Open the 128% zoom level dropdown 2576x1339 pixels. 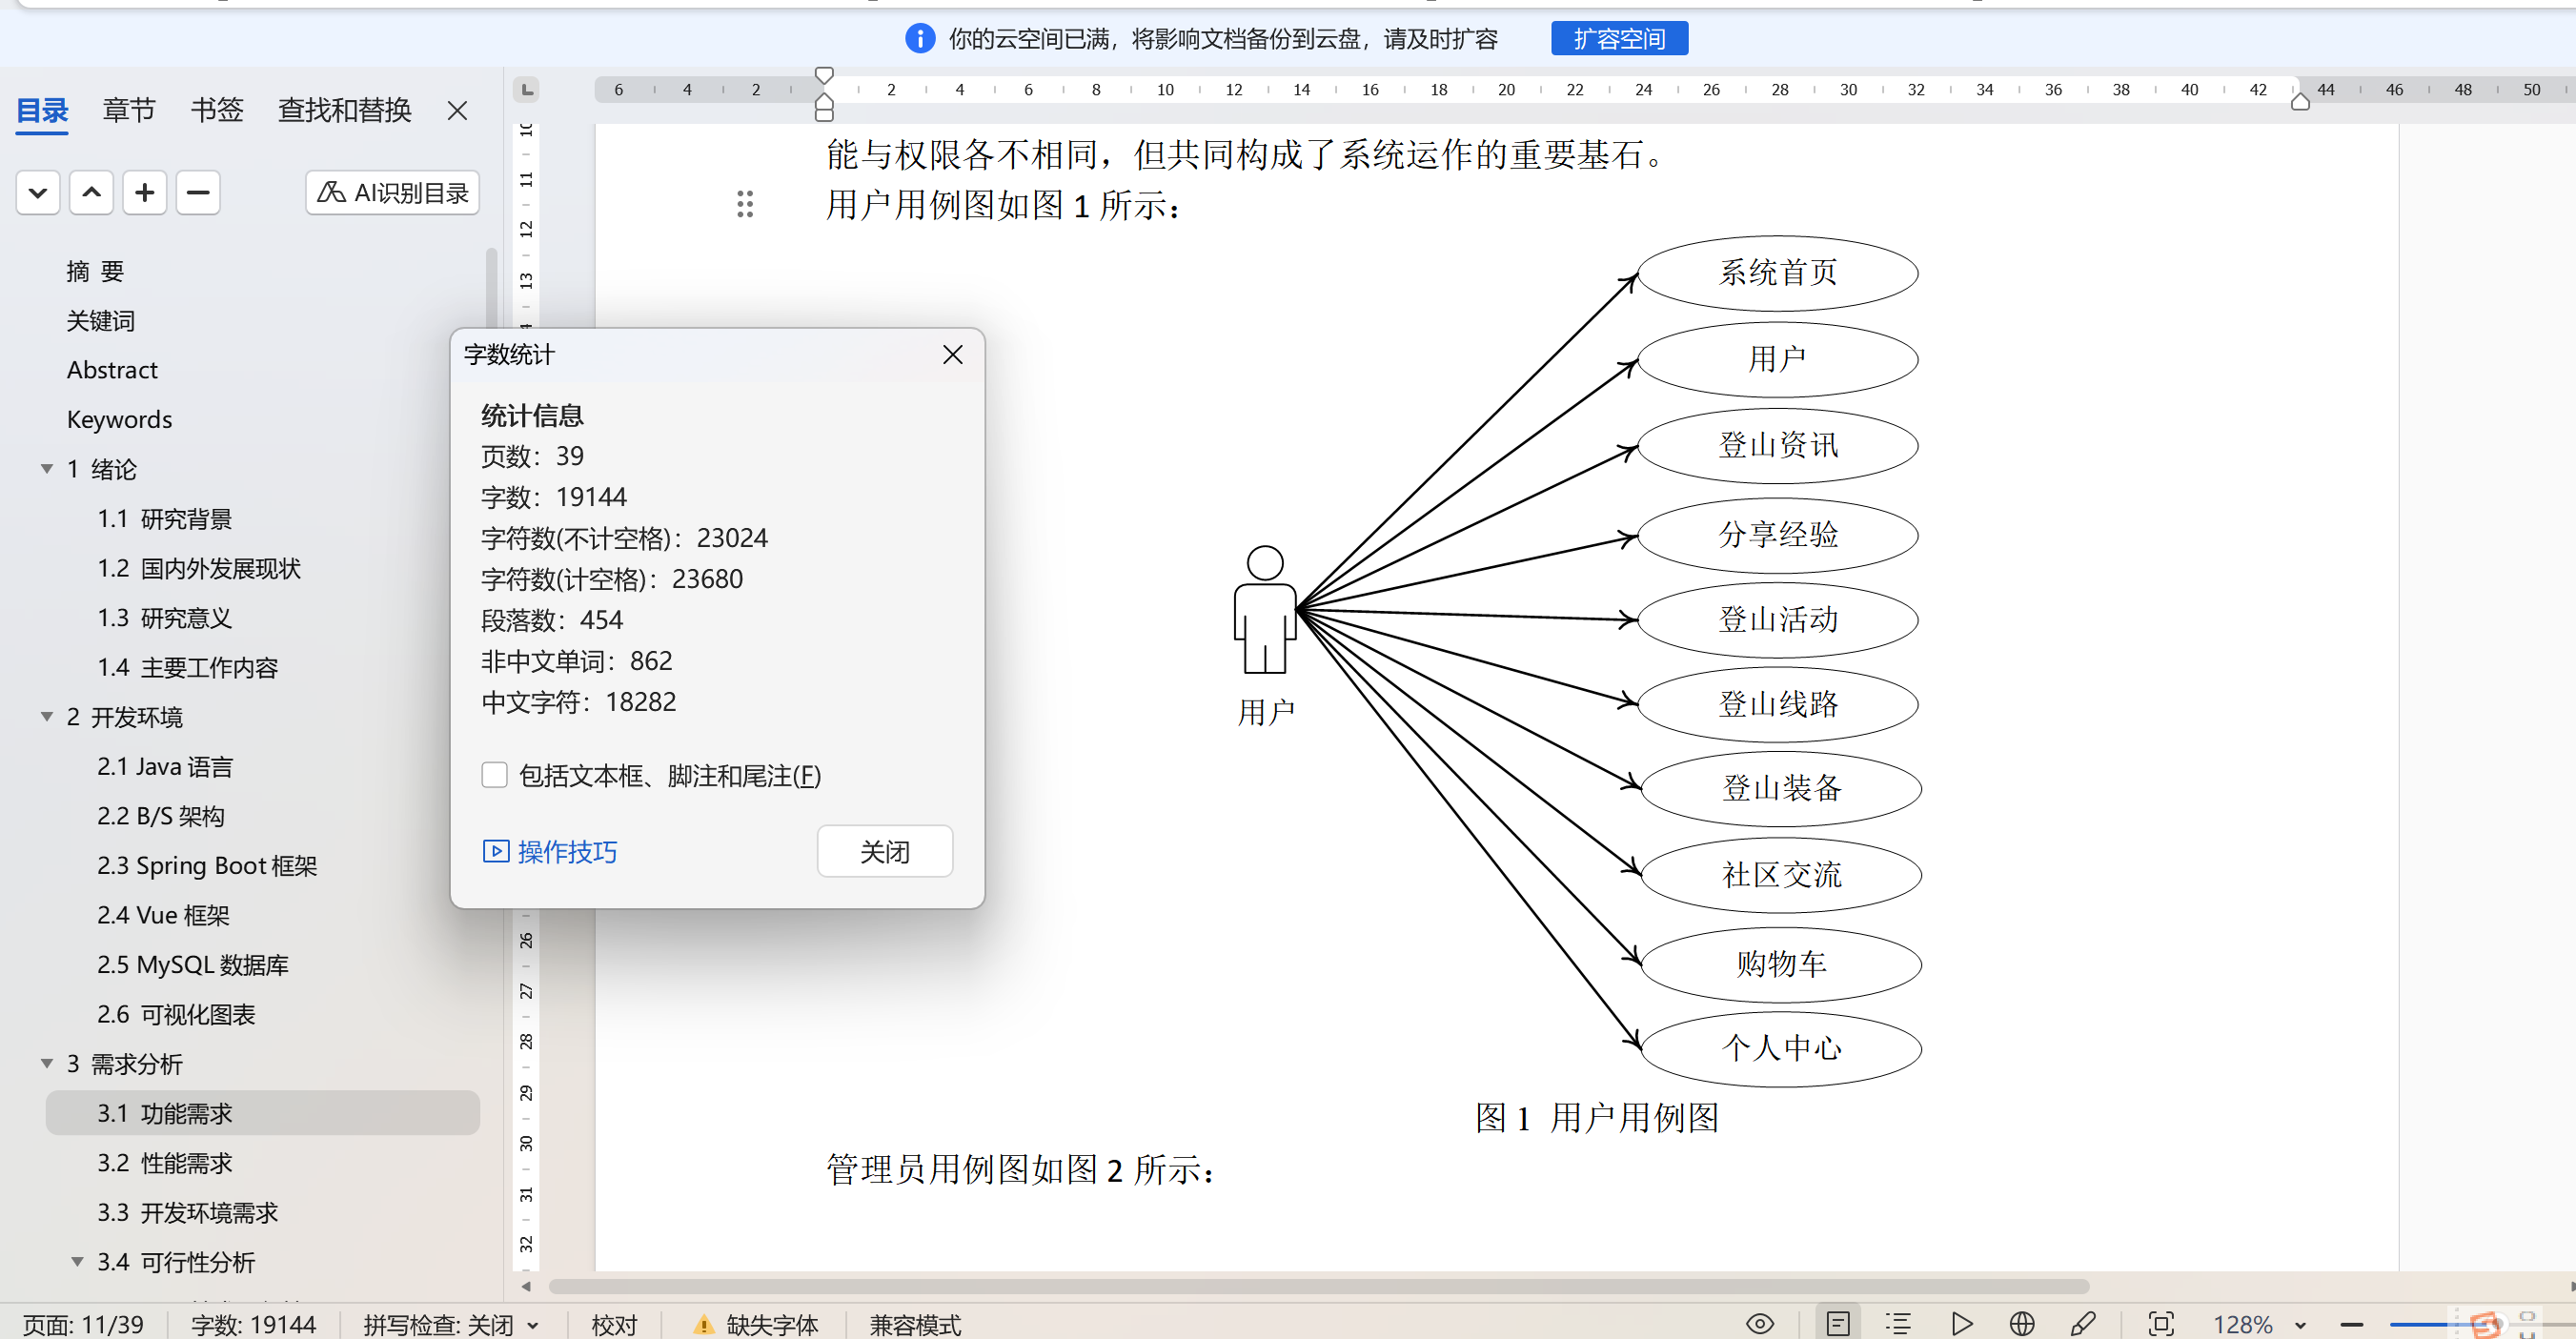pos(2299,1325)
